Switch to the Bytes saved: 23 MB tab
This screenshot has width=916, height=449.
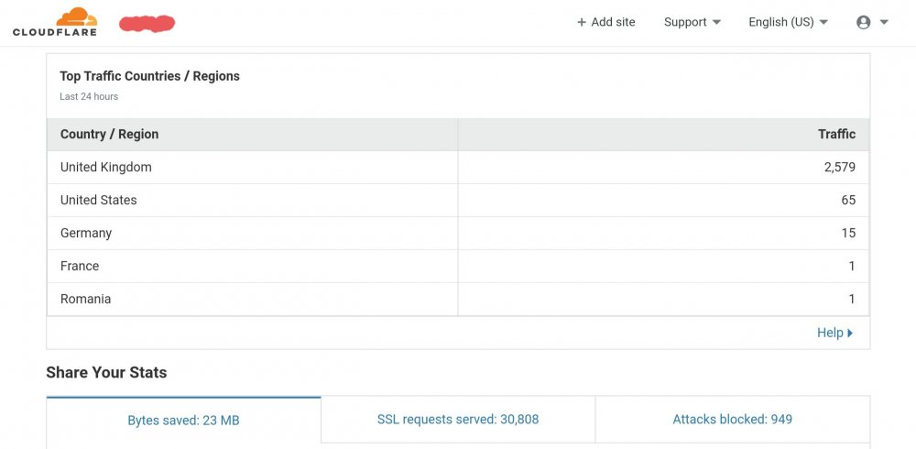(183, 420)
